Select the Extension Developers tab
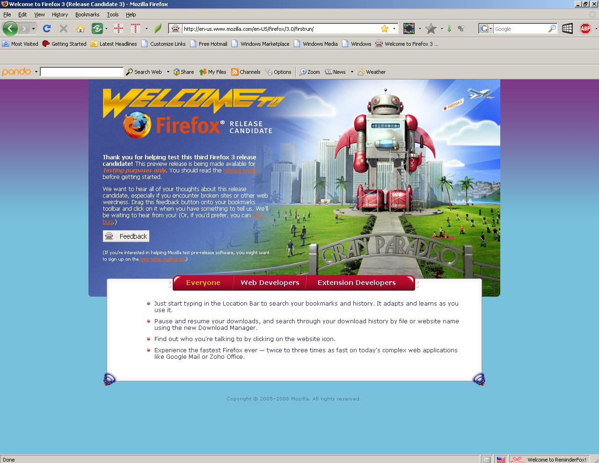This screenshot has height=463, width=599. tap(357, 283)
